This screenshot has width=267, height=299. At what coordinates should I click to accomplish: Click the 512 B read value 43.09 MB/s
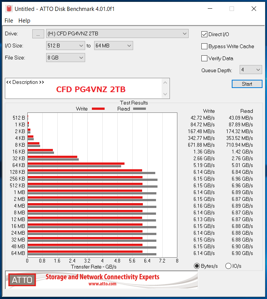241,118
